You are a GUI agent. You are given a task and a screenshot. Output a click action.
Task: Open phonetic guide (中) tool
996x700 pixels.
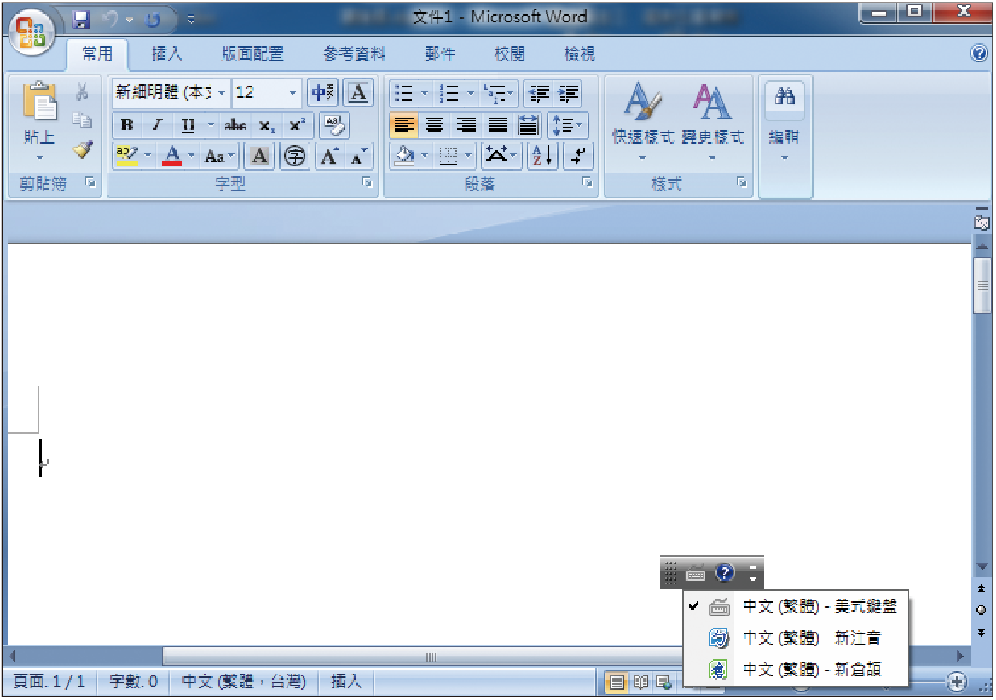(x=322, y=93)
